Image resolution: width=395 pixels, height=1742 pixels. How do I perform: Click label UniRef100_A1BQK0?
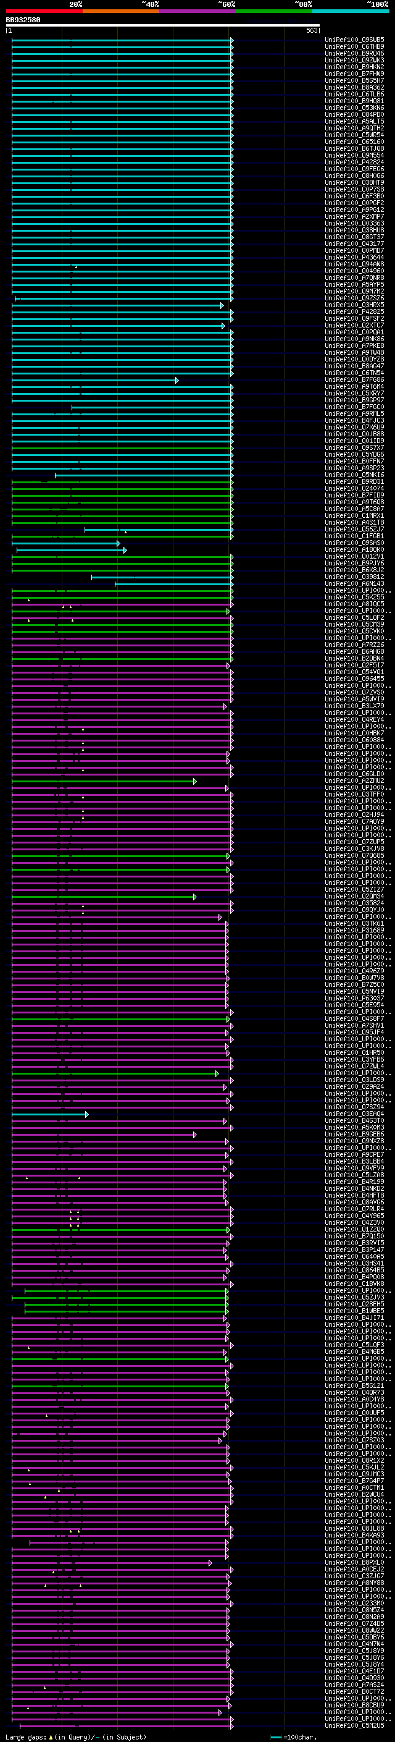pos(354,550)
